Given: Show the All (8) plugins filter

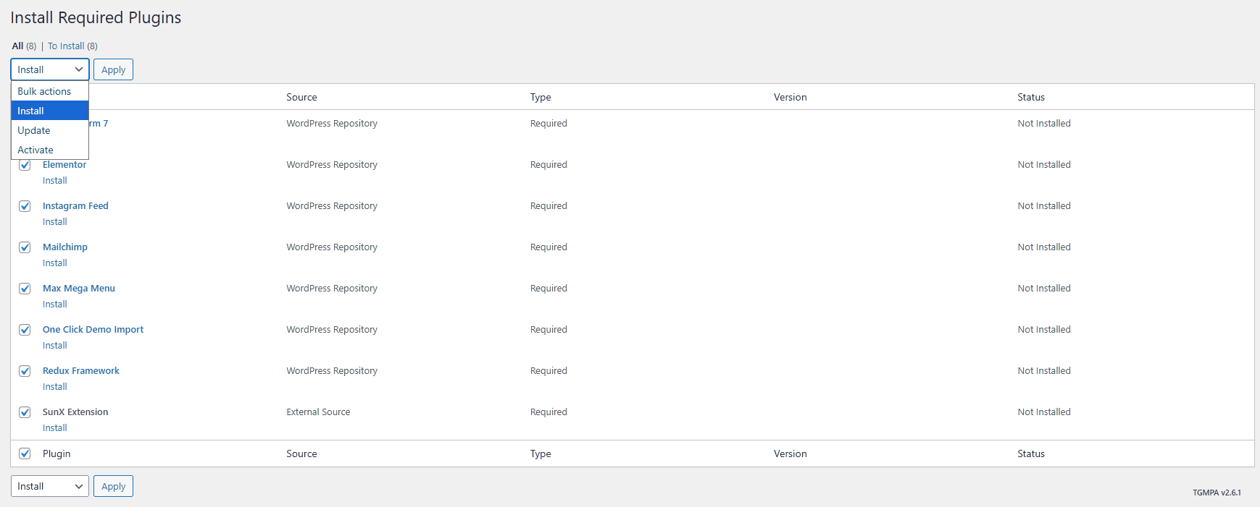Looking at the screenshot, I should pyautogui.click(x=24, y=46).
